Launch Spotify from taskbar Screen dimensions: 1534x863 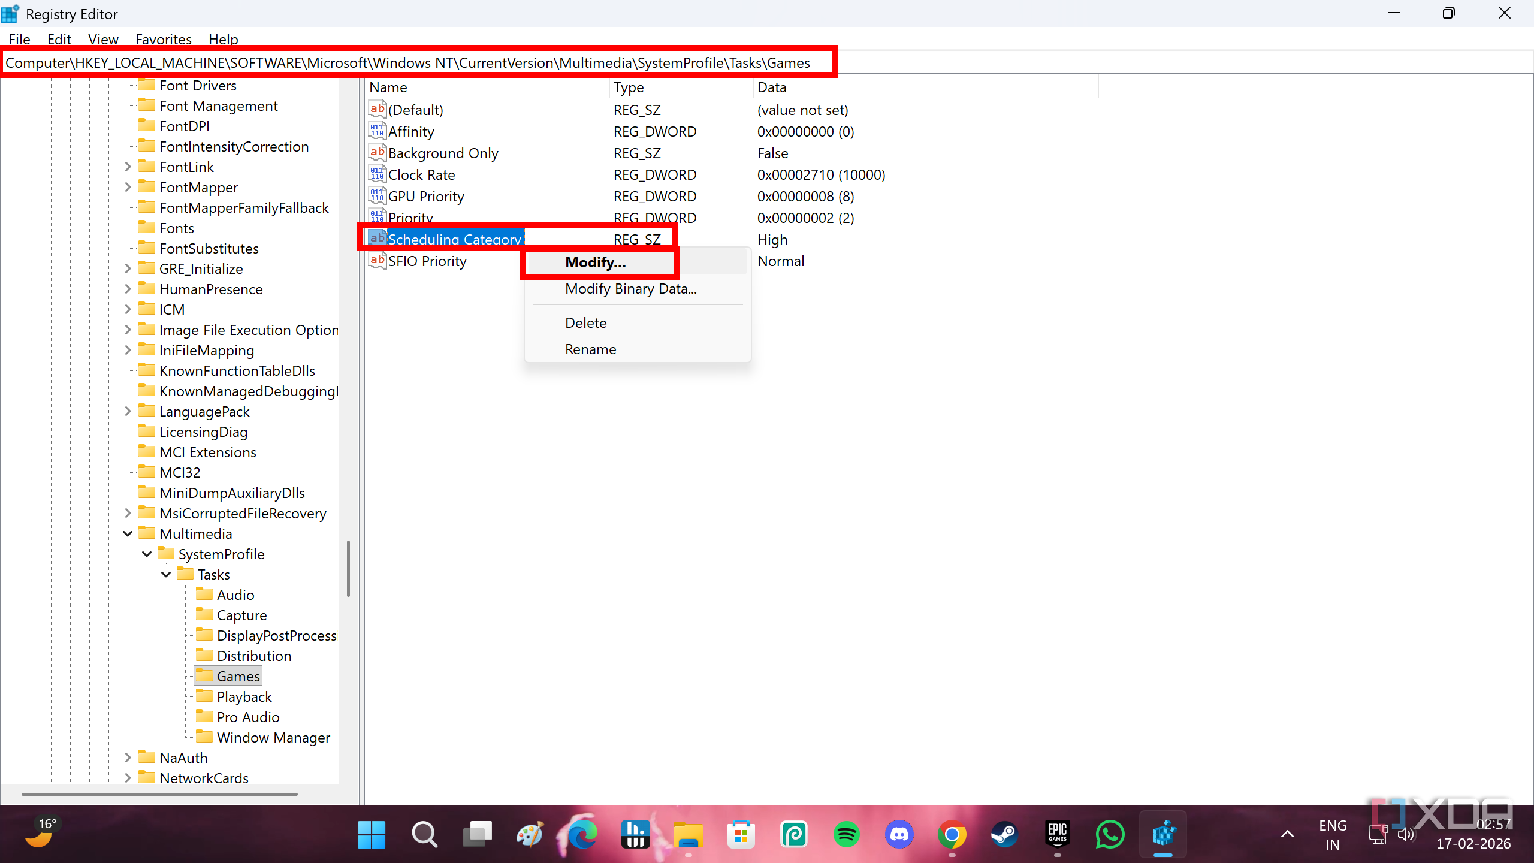[847, 834]
